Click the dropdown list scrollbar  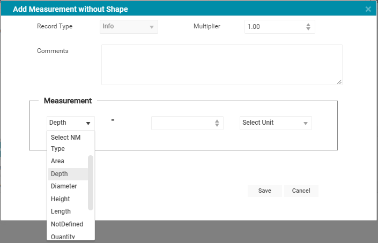pyautogui.click(x=91, y=183)
